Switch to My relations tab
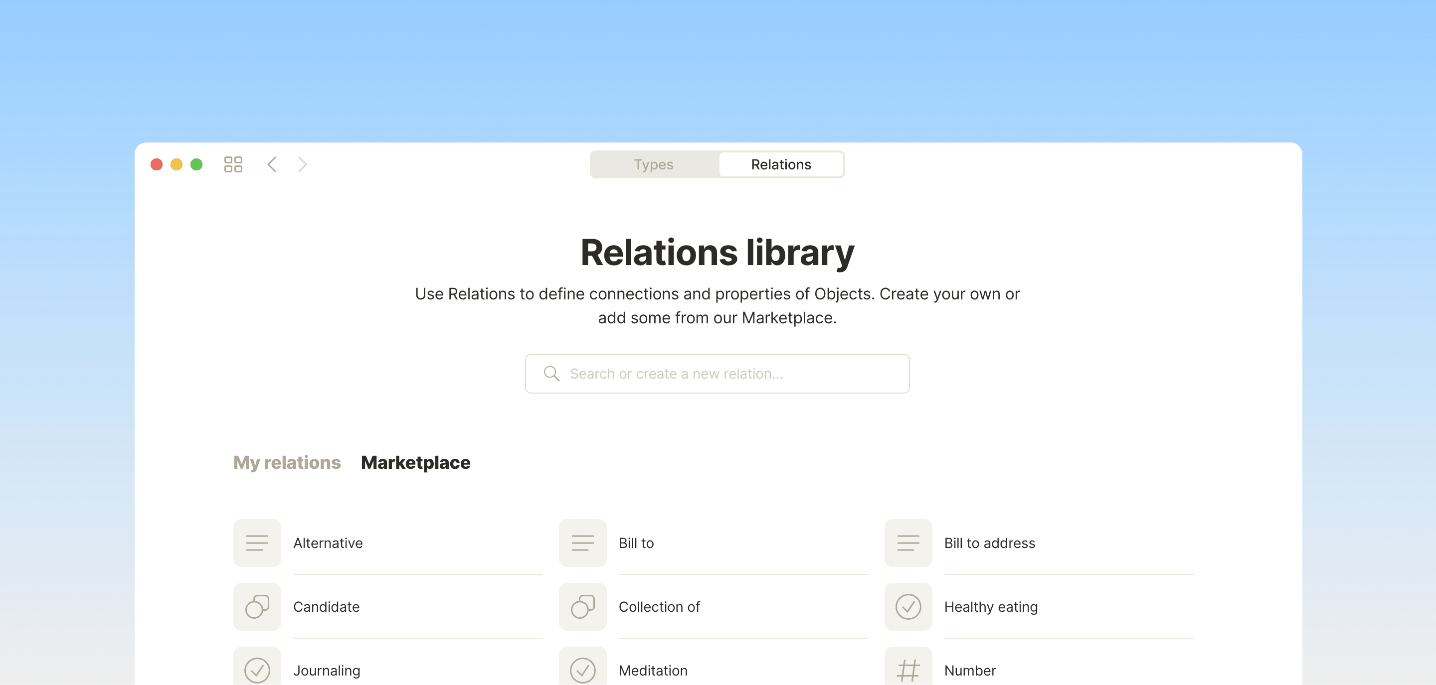 287,463
